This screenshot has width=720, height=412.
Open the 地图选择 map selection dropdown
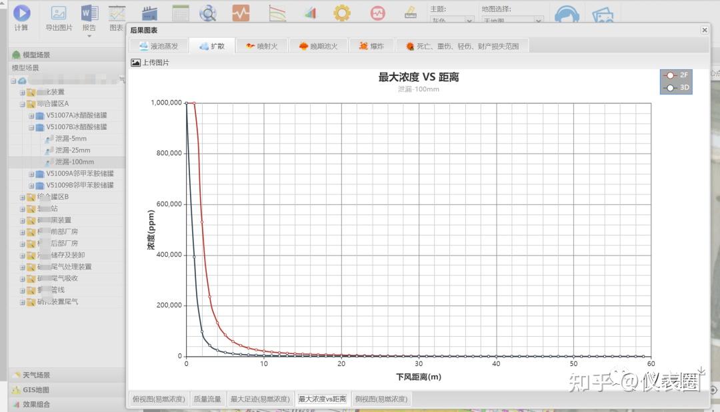click(x=512, y=19)
